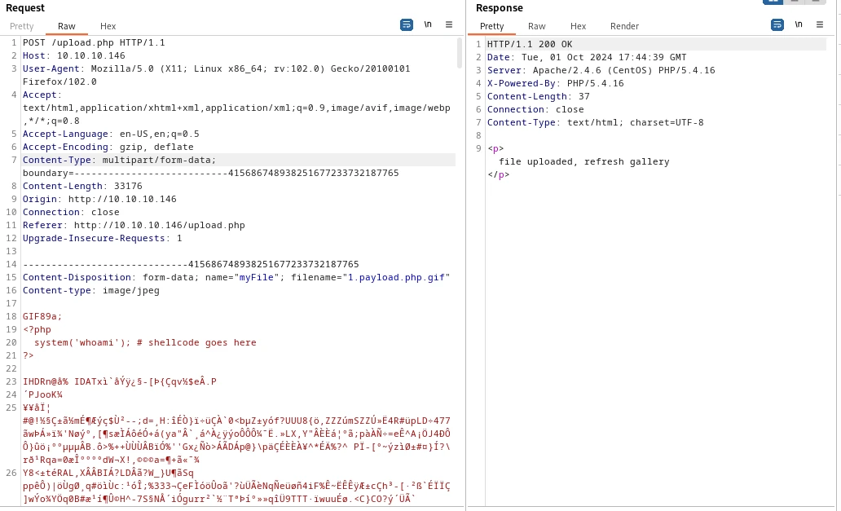Click the 'Content-Length: 37' response header
This screenshot has width=841, height=511.
point(538,96)
